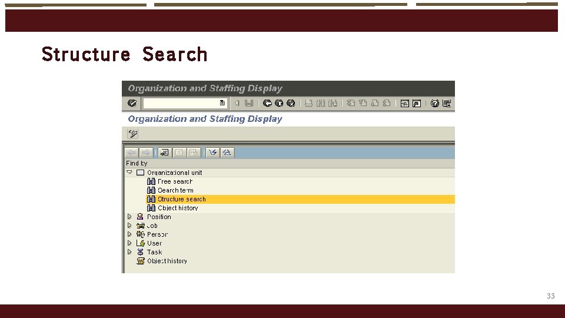The width and height of the screenshot is (565, 318).
Task: Select the Position tree entry
Action: click(159, 217)
